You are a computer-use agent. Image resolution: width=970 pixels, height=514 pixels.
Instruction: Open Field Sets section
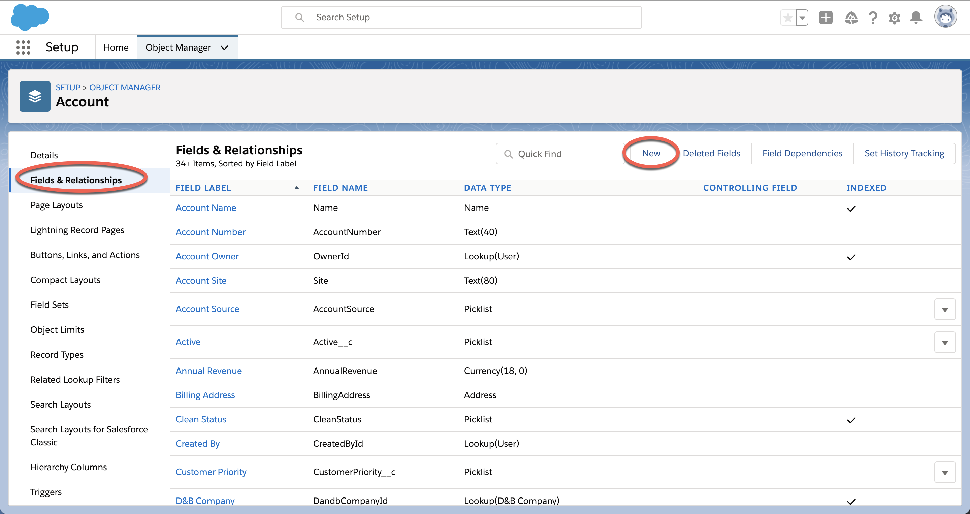pyautogui.click(x=49, y=304)
